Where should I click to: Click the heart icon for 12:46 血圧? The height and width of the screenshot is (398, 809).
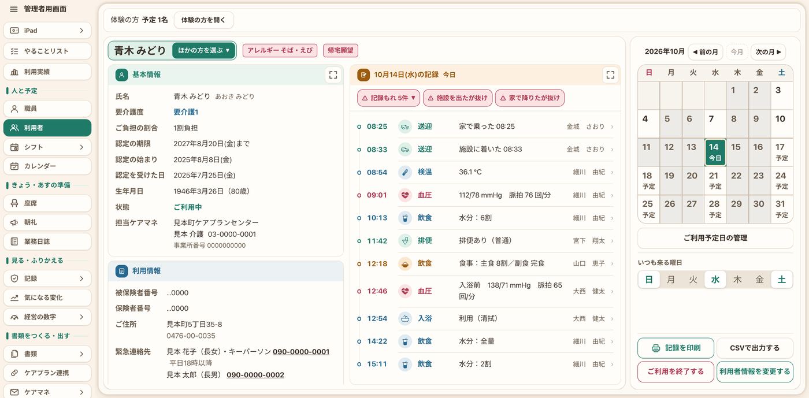pos(404,291)
